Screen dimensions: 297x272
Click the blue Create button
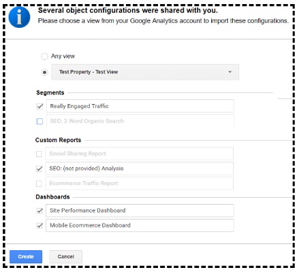pyautogui.click(x=26, y=256)
